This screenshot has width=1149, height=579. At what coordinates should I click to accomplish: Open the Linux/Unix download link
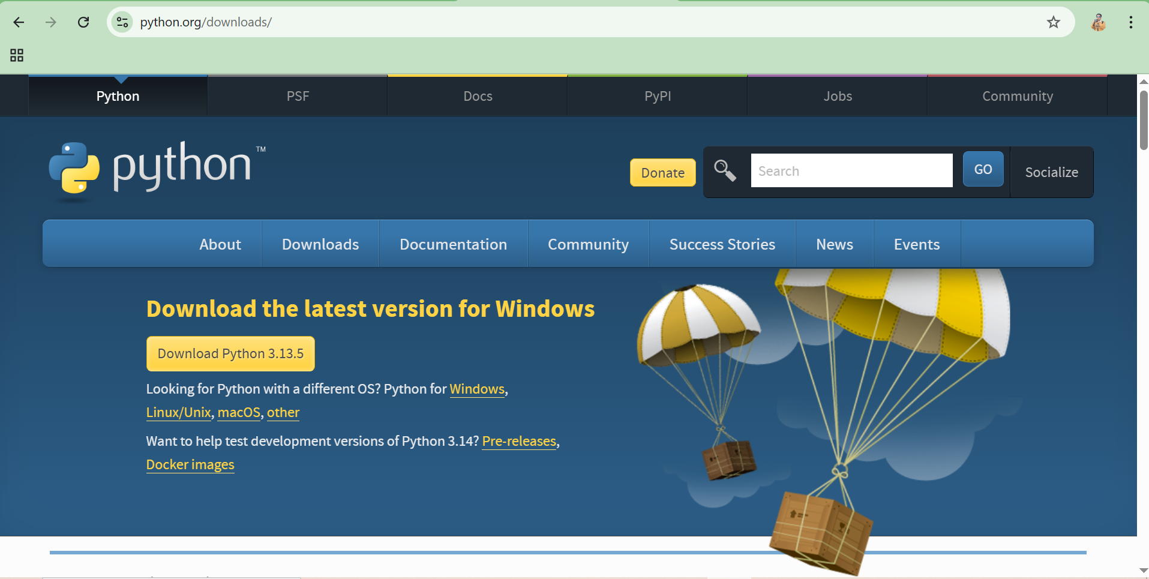click(x=178, y=412)
